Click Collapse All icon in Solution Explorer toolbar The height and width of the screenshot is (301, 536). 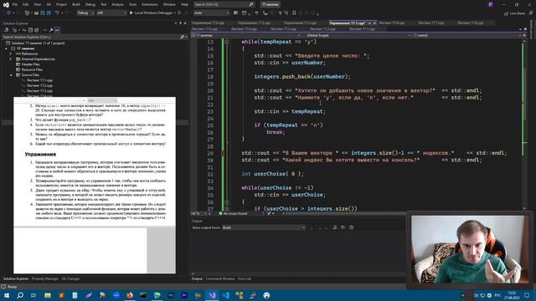click(x=30, y=30)
